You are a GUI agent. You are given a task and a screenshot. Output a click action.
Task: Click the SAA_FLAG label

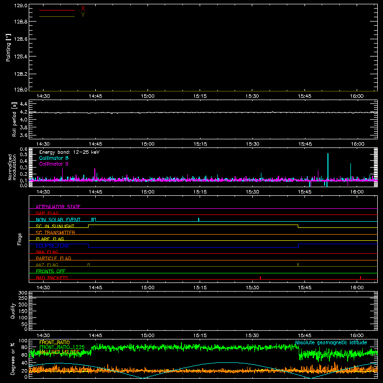(47, 252)
